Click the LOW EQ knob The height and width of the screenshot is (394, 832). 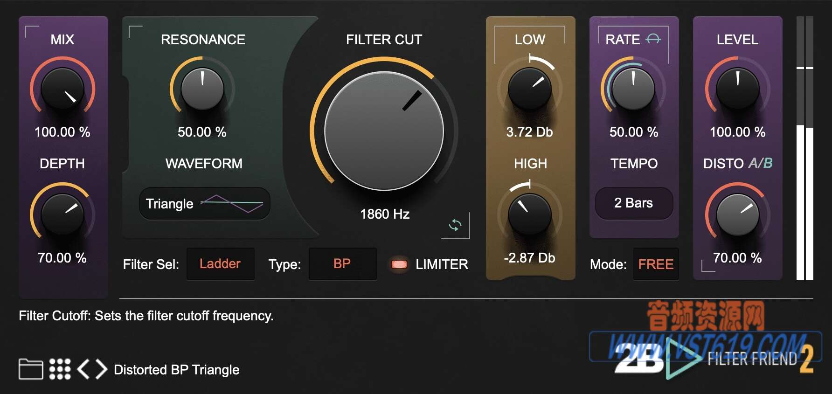[x=530, y=89]
